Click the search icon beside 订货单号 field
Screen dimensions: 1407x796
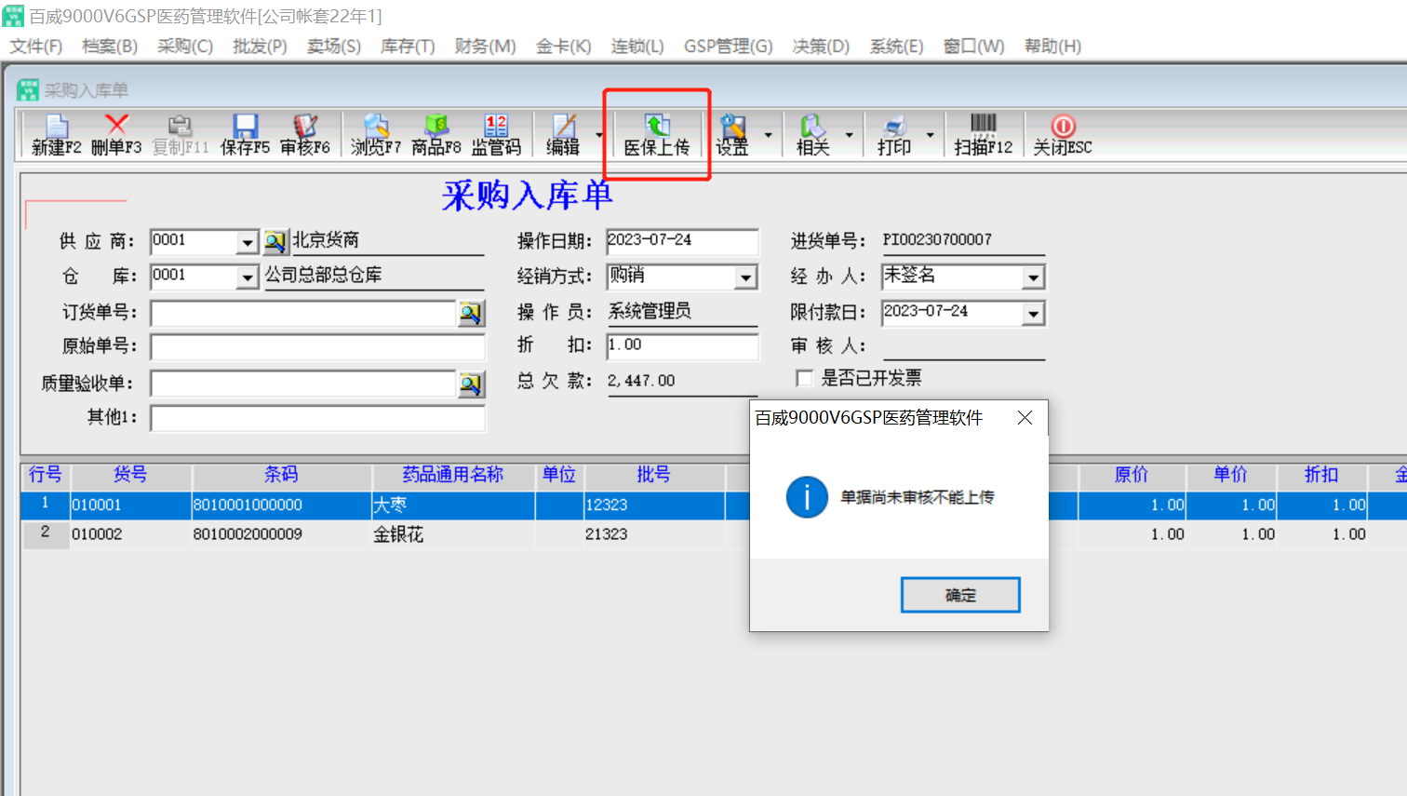pyautogui.click(x=471, y=313)
